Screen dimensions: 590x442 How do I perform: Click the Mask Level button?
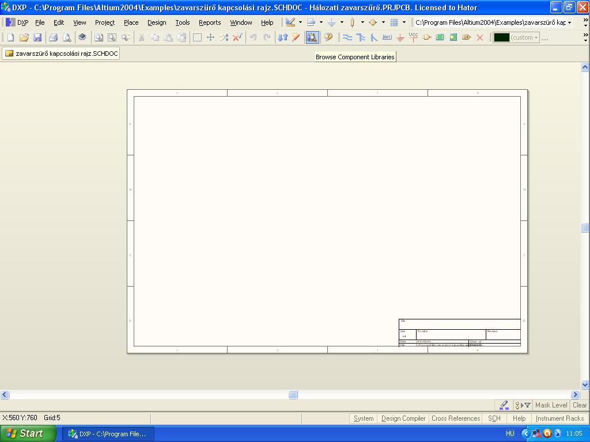[551, 405]
